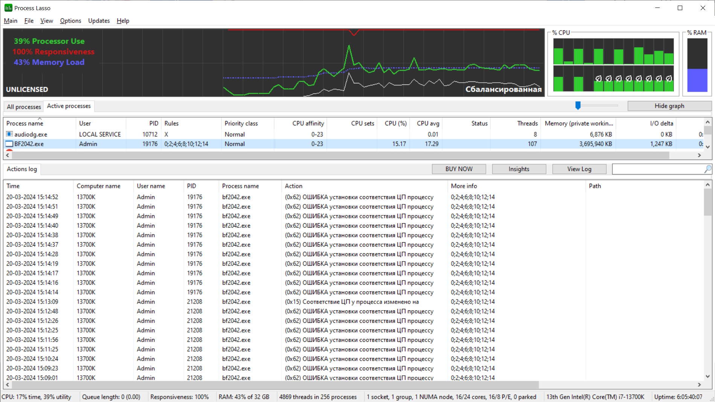The image size is (715, 402).
Task: Open the Insights window
Action: click(519, 169)
